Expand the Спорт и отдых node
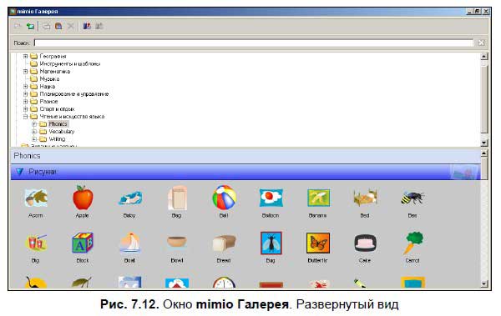This screenshot has height=316, width=501. (x=26, y=109)
